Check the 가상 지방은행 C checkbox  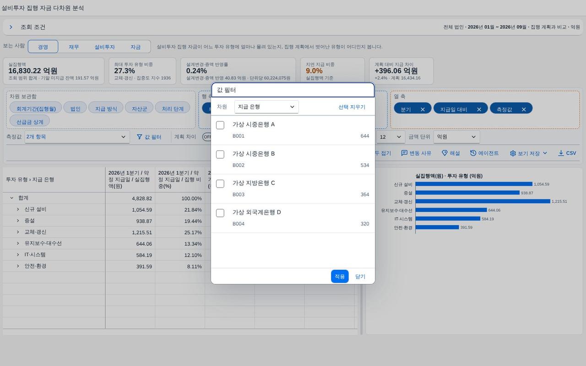(220, 183)
